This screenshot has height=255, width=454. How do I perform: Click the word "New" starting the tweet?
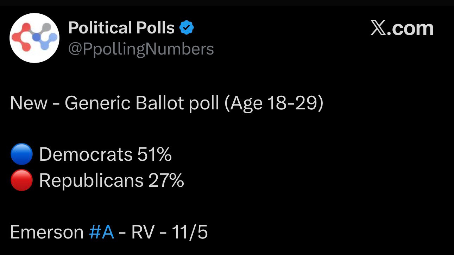click(x=29, y=103)
